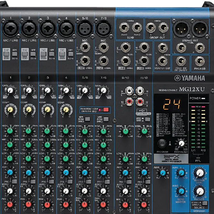Toggle the PAD switch on channel 1
Viewport: 214px width, 214px height.
tap(6, 54)
